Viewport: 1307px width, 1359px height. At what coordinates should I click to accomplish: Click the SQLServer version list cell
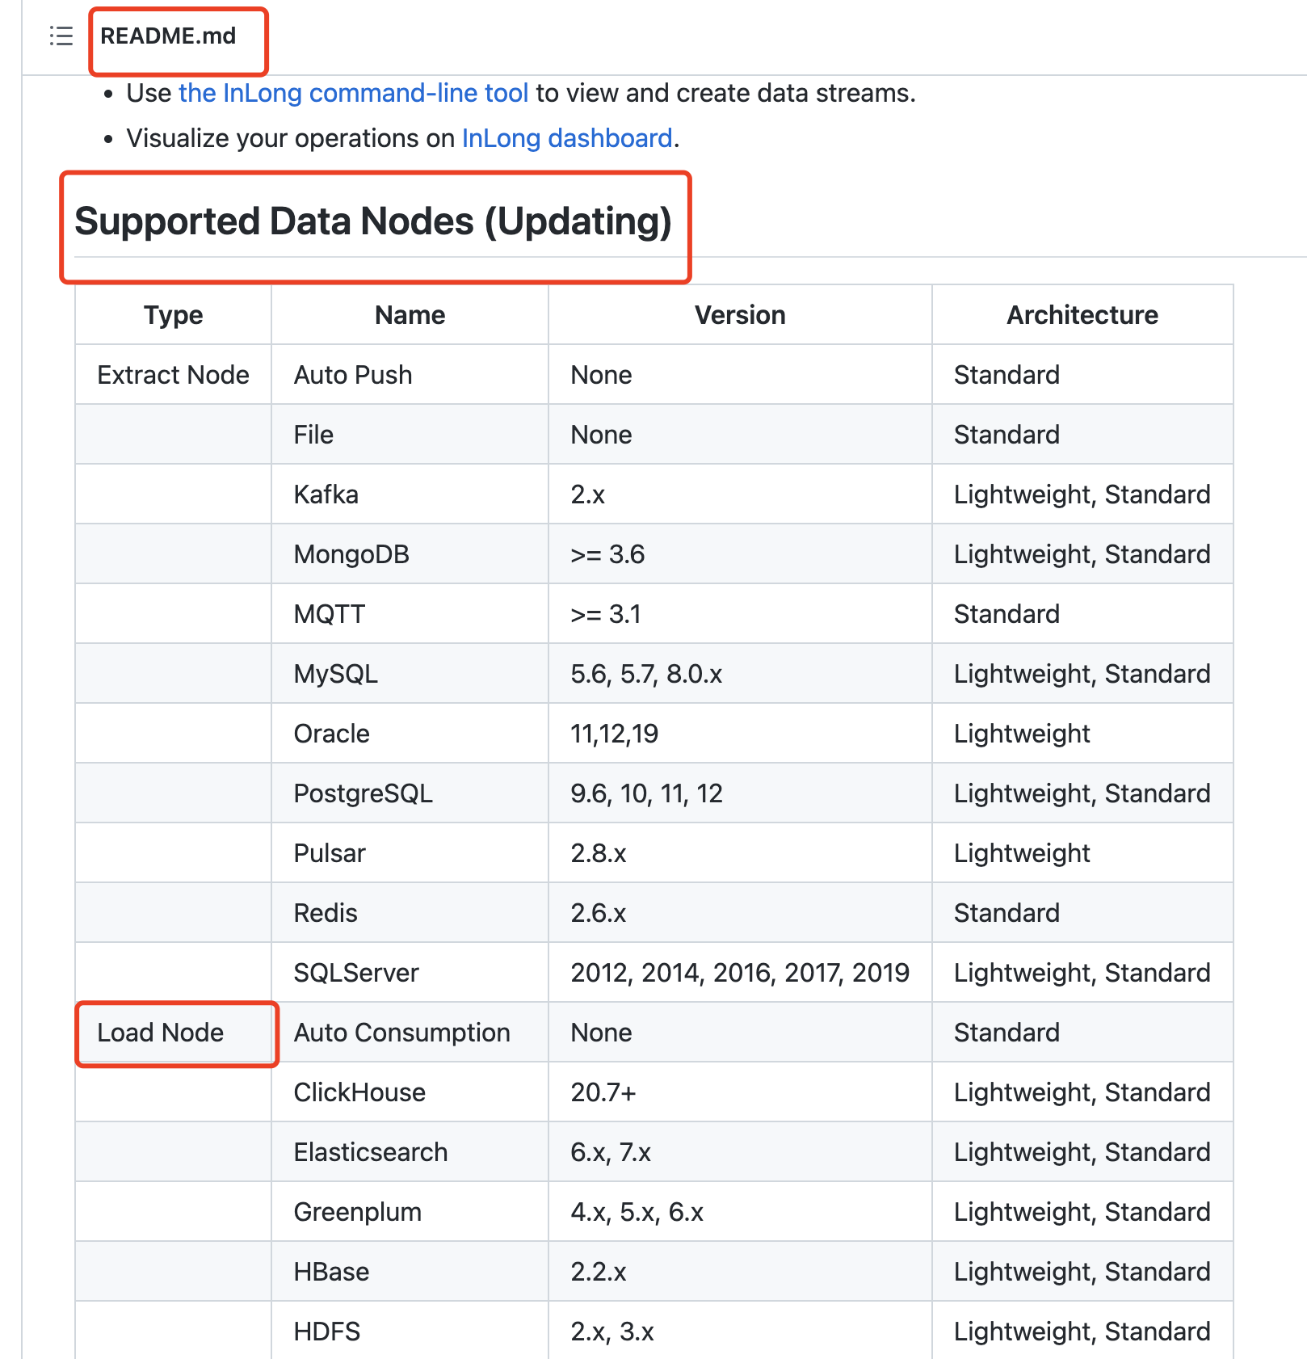click(740, 972)
